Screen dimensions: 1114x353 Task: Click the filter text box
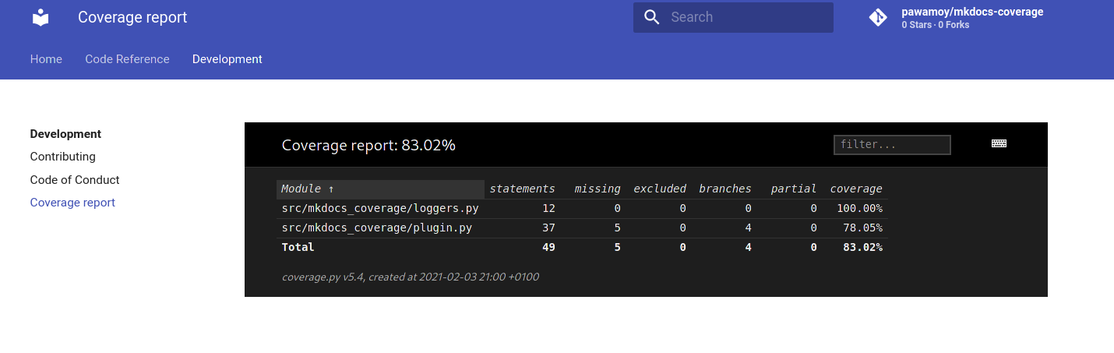(x=892, y=145)
